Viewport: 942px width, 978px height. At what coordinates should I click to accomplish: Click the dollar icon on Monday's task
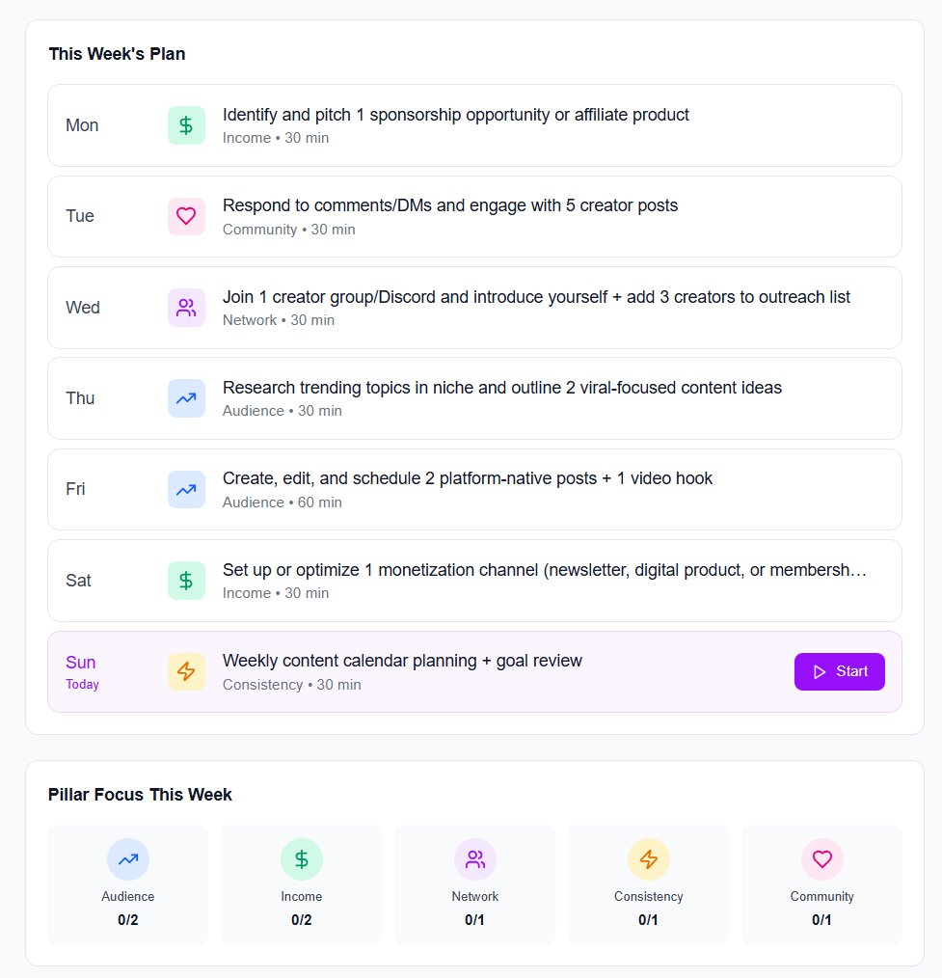coord(186,125)
